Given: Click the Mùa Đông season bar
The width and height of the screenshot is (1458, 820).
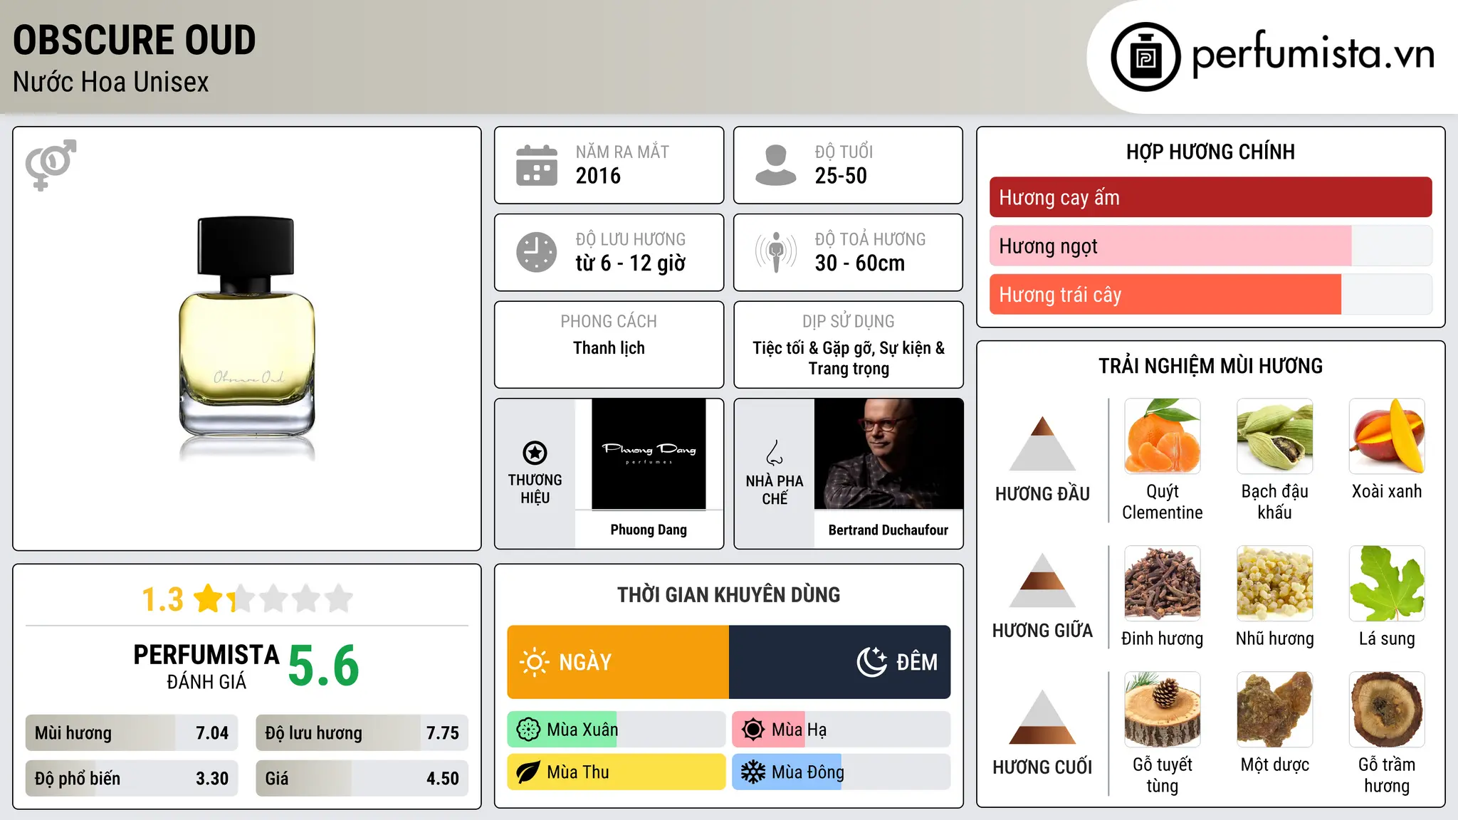Looking at the screenshot, I should [841, 772].
